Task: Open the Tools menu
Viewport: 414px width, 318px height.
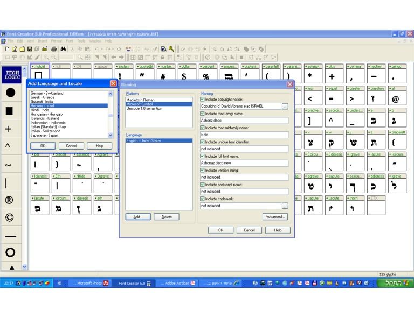Action: (81, 41)
